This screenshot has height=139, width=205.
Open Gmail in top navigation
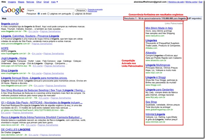coord(46,2)
